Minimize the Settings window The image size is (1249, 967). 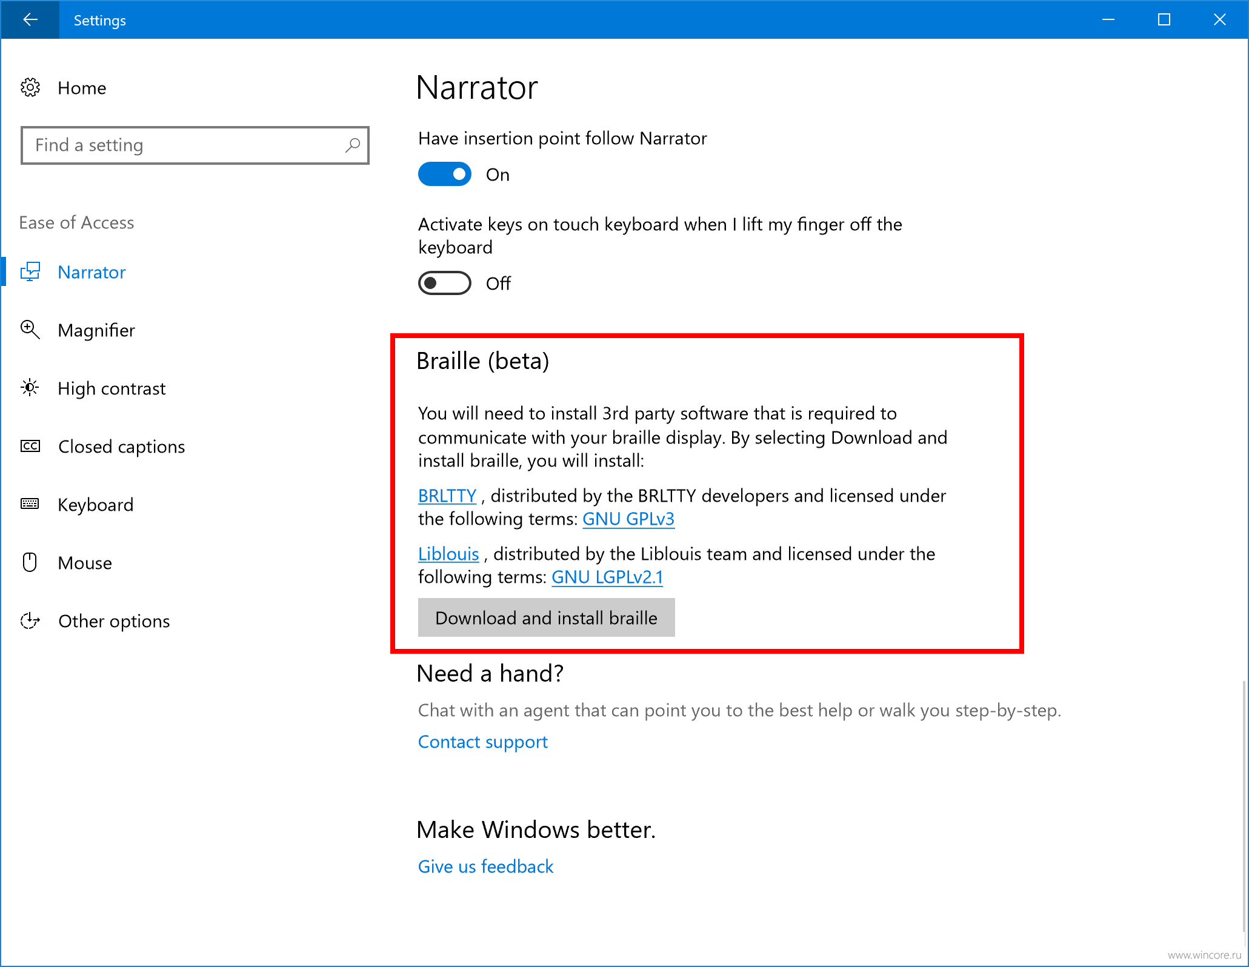coord(1108,20)
